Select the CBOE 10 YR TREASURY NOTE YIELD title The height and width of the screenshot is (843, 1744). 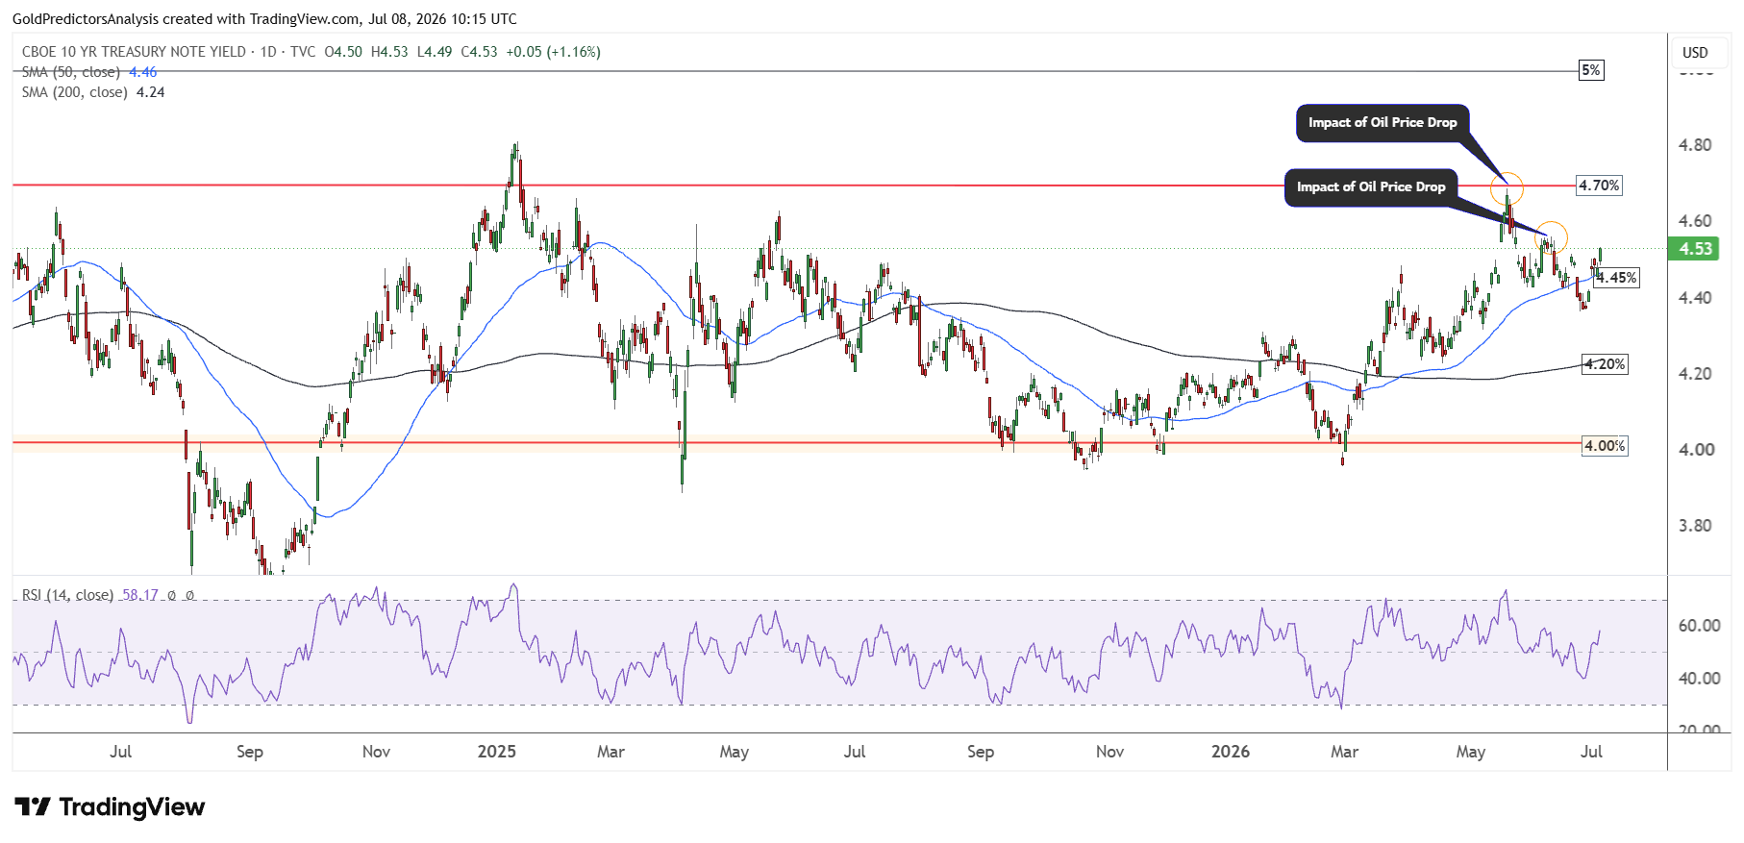(134, 52)
